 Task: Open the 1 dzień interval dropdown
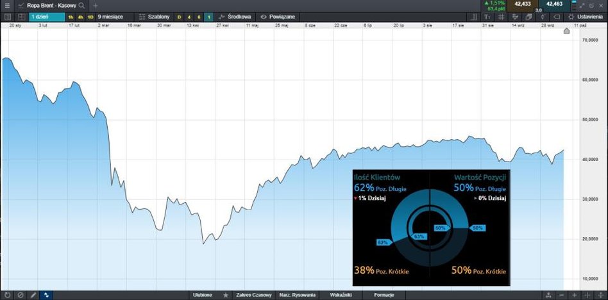point(46,16)
